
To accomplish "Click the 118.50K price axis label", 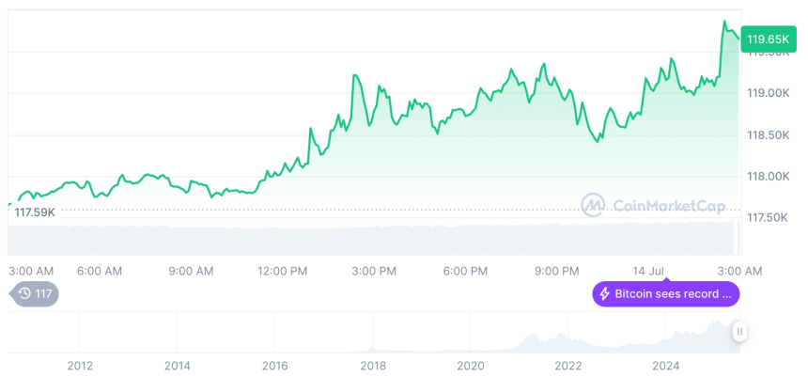I will pos(767,134).
